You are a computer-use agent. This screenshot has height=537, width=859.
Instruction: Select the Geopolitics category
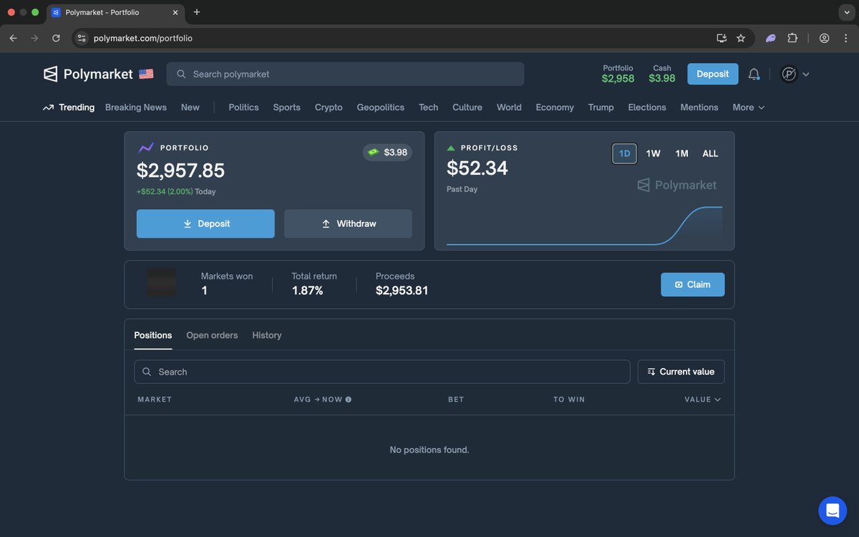click(x=380, y=107)
